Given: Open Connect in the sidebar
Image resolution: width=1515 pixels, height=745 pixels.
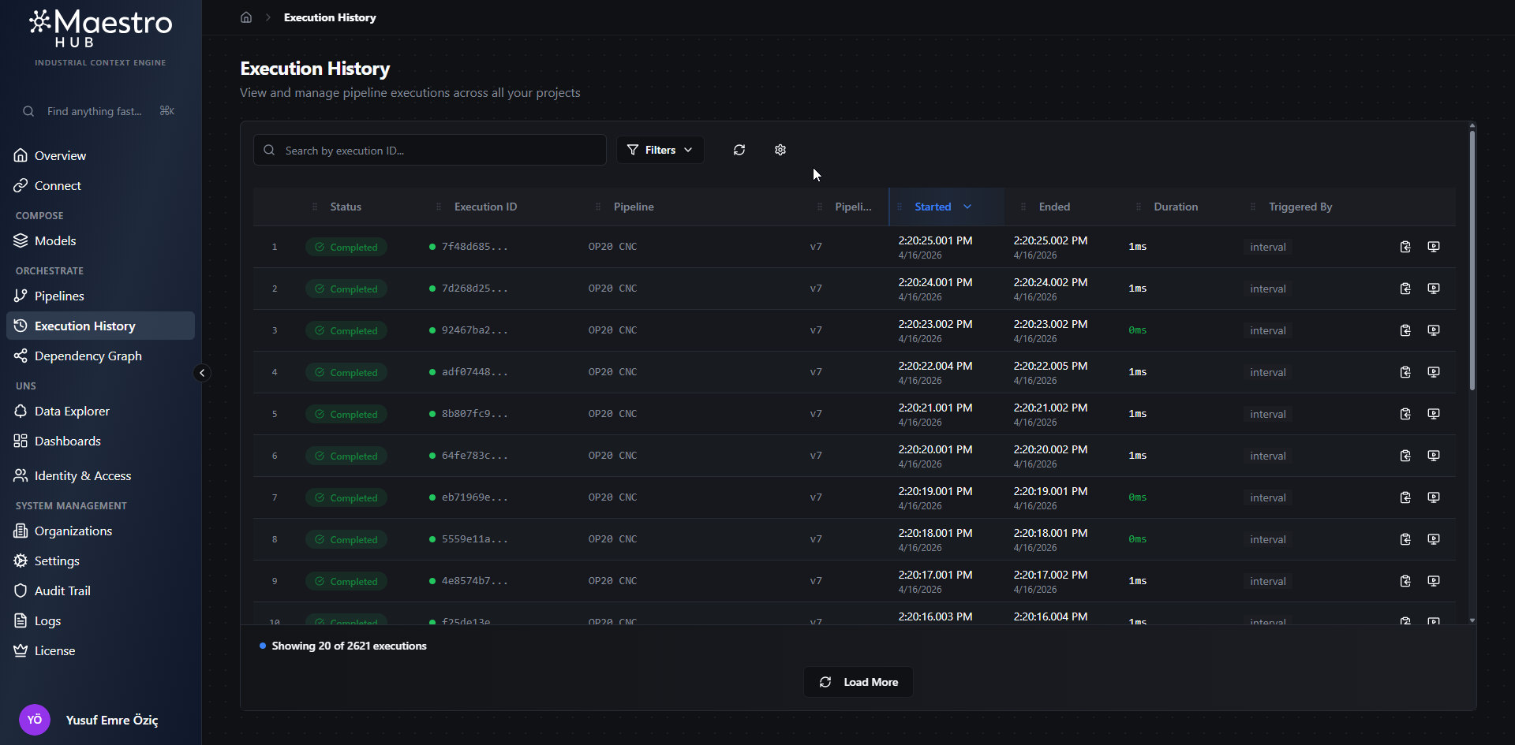Looking at the screenshot, I should (x=100, y=185).
